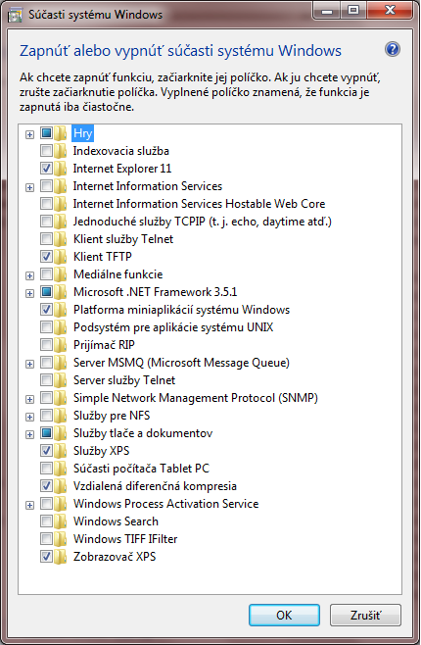The height and width of the screenshot is (645, 421).
Task: Click the blue help question mark icon
Action: [393, 49]
